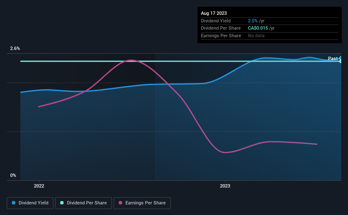This screenshot has width=348, height=215.
Task: Click the teal Dividend Per Share legend dot
Action: pos(62,203)
